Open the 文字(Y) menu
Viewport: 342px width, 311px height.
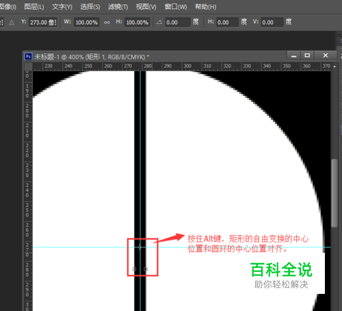coord(62,7)
